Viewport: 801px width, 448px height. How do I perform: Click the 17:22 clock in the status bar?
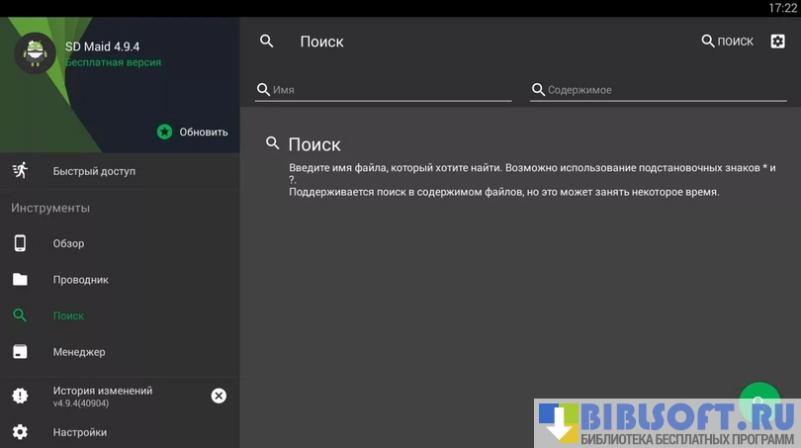pyautogui.click(x=781, y=8)
